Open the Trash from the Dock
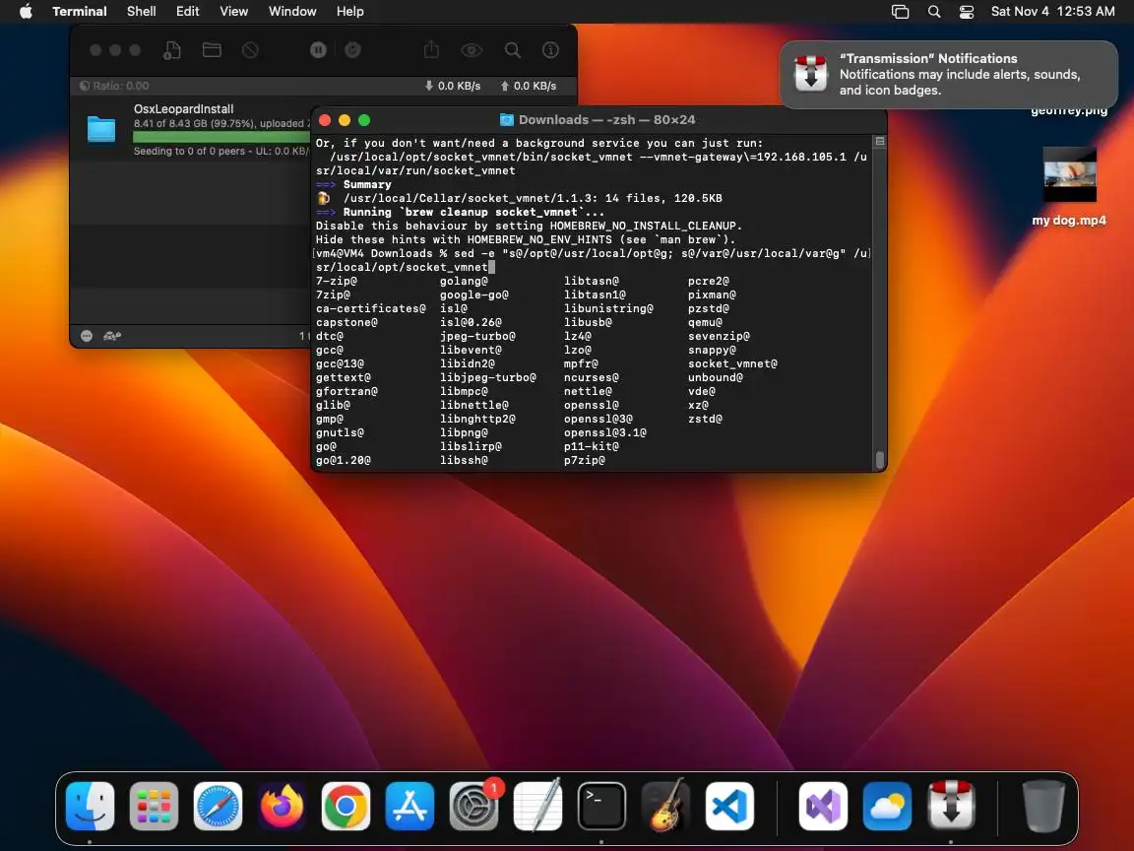Viewport: 1134px width, 851px height. [1043, 806]
